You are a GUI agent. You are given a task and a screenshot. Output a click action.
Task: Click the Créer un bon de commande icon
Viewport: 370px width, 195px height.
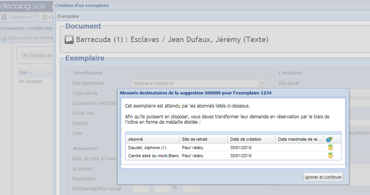pyautogui.click(x=3, y=38)
